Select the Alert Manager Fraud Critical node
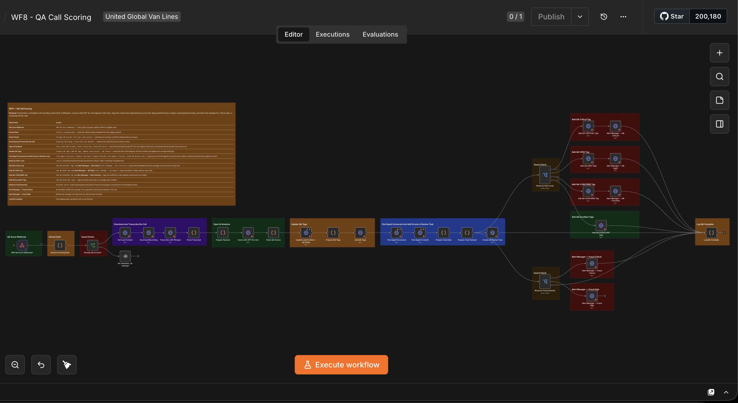 coord(592,264)
